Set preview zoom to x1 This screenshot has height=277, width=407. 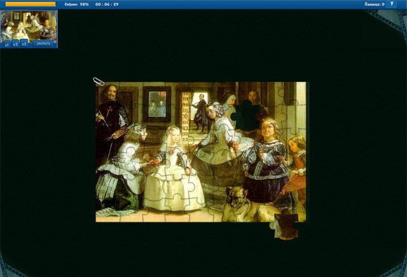(7, 44)
